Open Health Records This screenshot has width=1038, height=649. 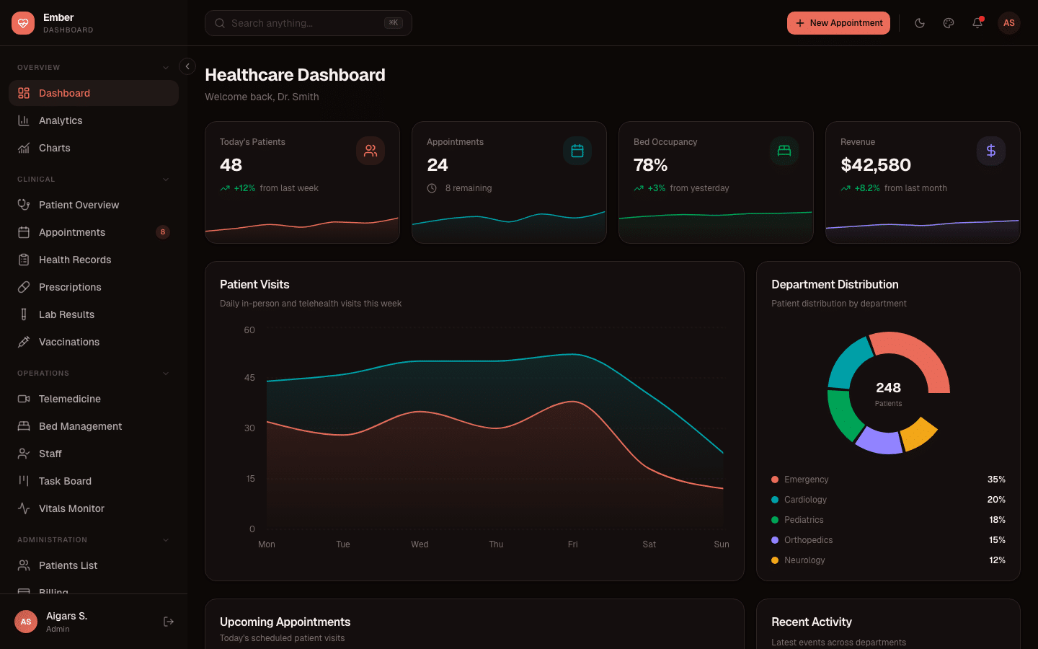75,260
